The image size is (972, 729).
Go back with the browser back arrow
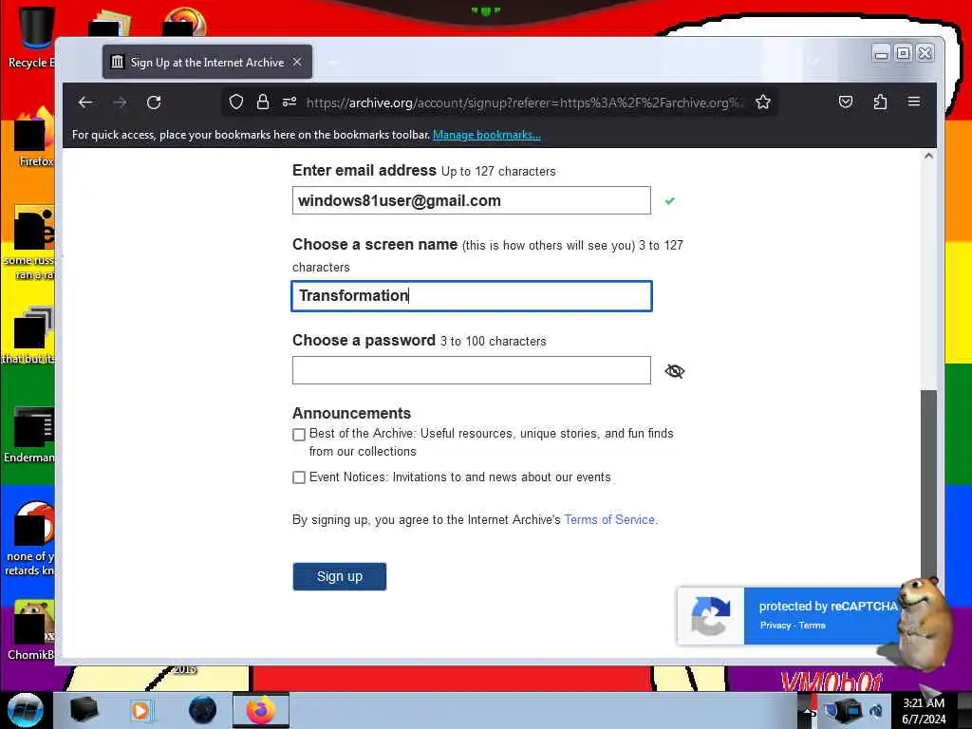tap(85, 103)
